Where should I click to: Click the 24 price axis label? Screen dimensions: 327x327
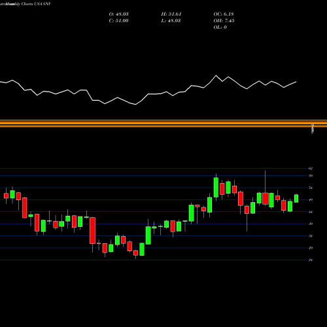click(311, 260)
